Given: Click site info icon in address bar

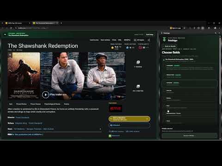Looking at the screenshot, I should click(x=16, y=28).
